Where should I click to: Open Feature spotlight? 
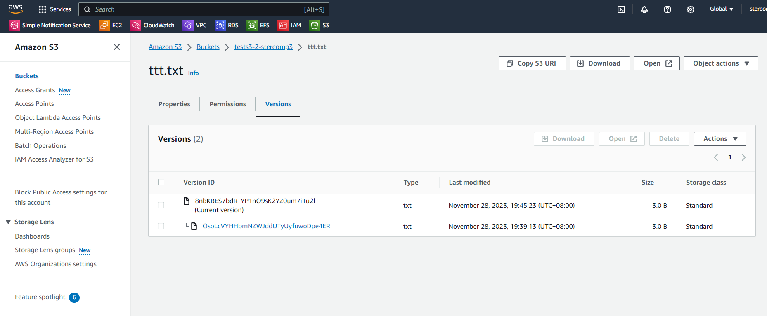40,297
